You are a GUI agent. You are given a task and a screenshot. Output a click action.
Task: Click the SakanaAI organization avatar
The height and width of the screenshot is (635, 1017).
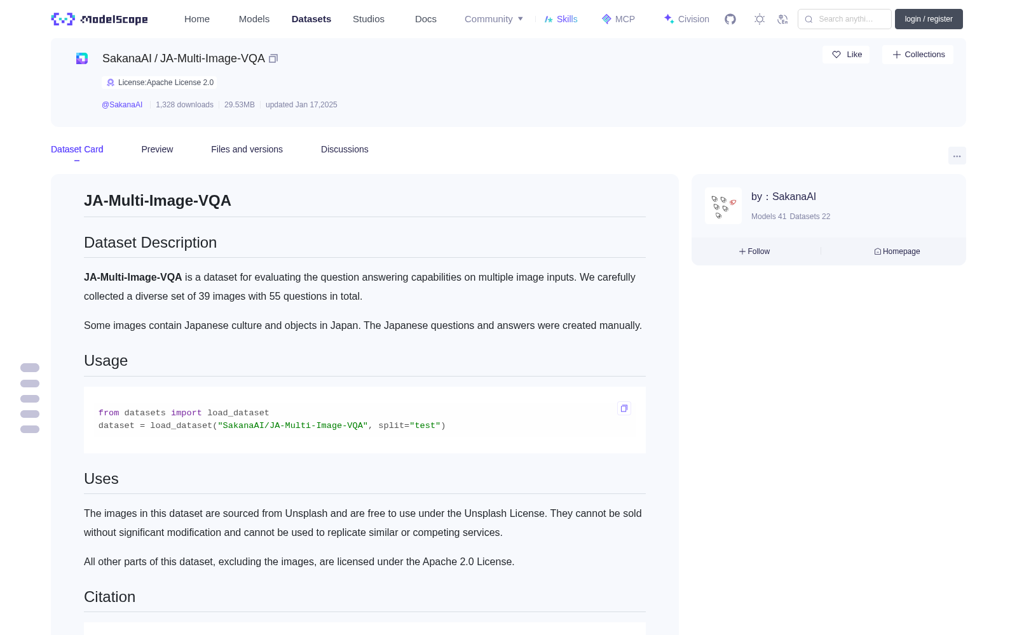[723, 206]
